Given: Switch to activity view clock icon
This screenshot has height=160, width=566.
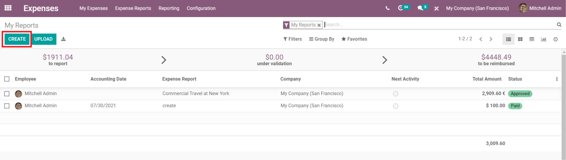Looking at the screenshot, I should [x=555, y=39].
